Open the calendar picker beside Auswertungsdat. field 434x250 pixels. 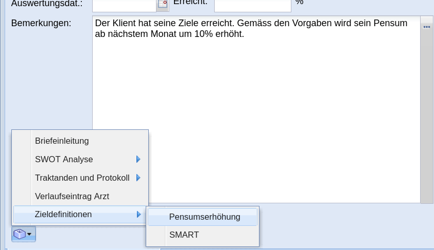click(x=163, y=5)
